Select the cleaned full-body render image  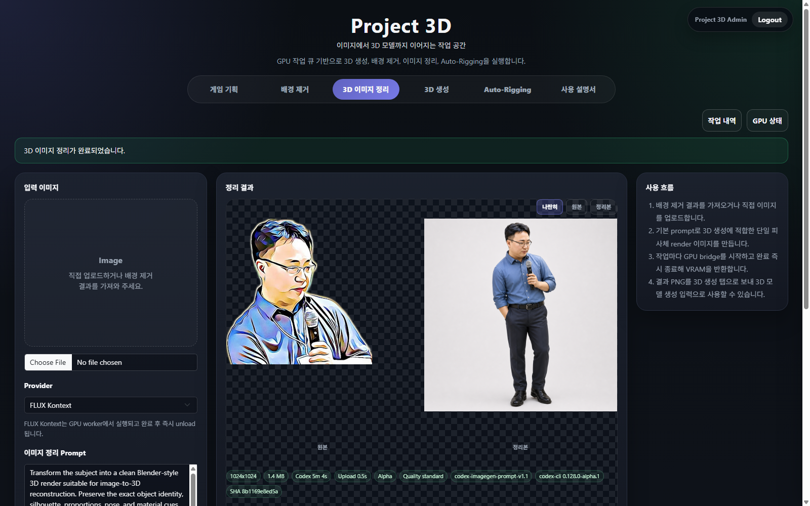click(520, 315)
